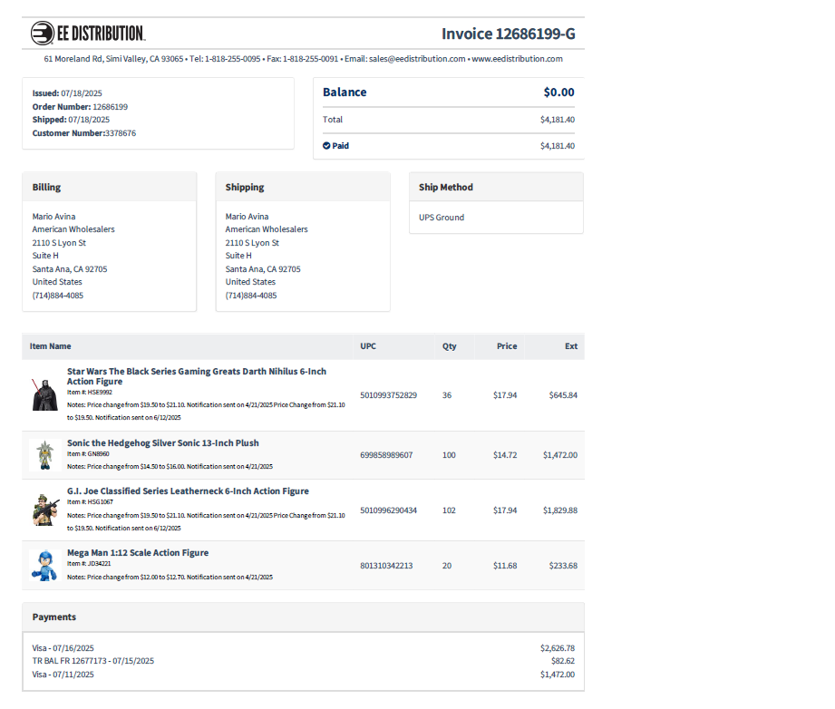The image size is (835, 709).
Task: Click the UPC column header
Action: (368, 346)
